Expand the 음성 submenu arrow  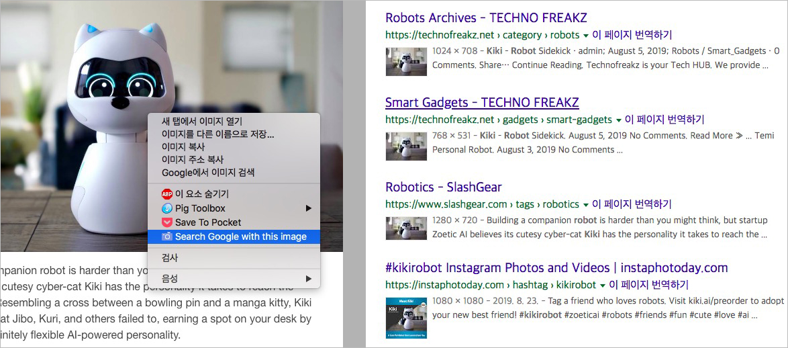(309, 279)
